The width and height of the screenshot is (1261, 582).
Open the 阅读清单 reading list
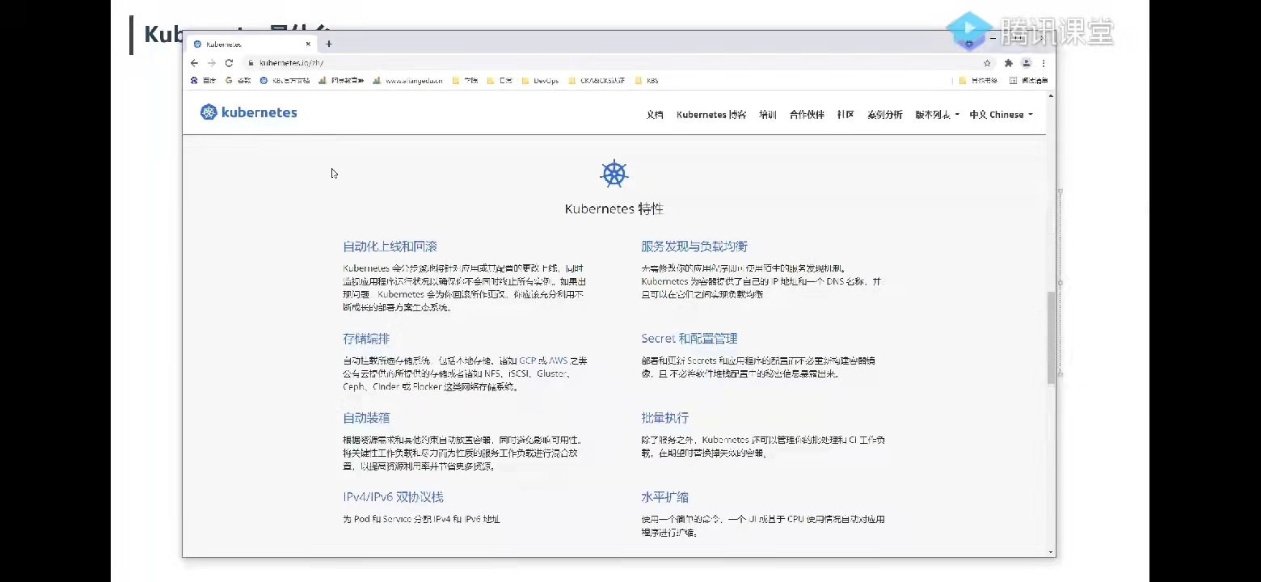1028,81
